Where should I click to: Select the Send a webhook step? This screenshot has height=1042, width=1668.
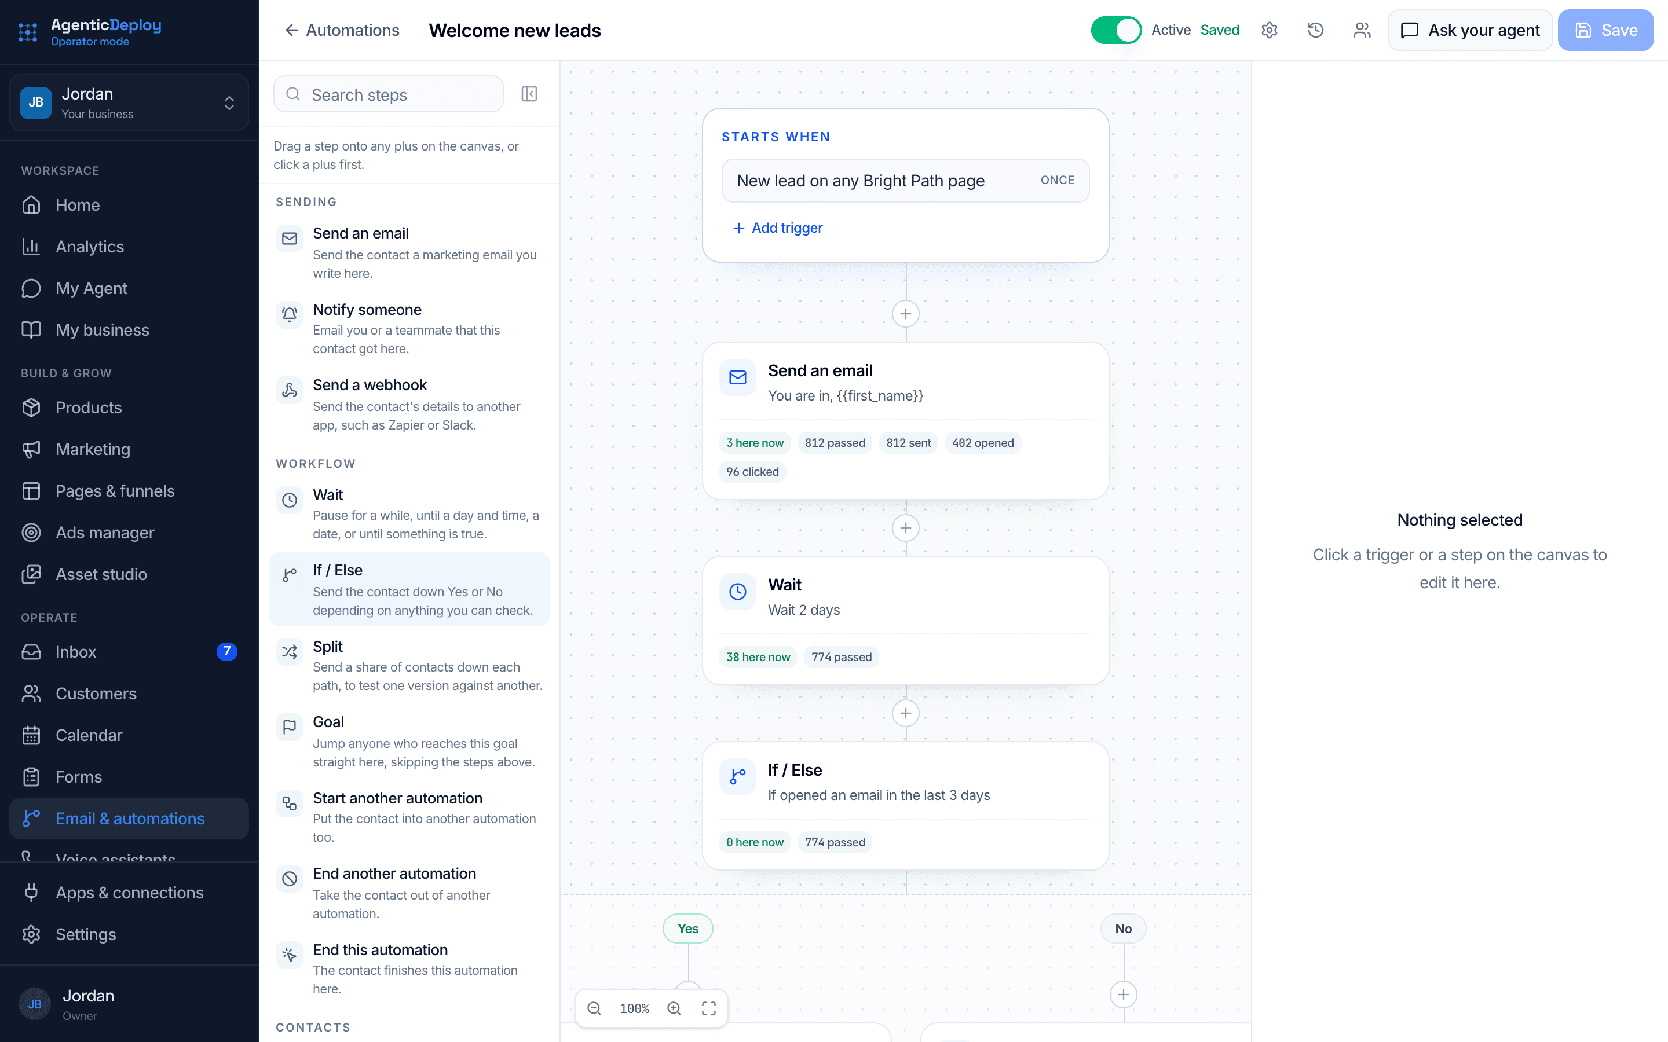click(409, 405)
